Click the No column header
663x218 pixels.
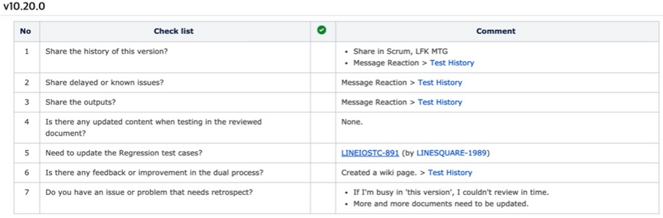coord(26,31)
